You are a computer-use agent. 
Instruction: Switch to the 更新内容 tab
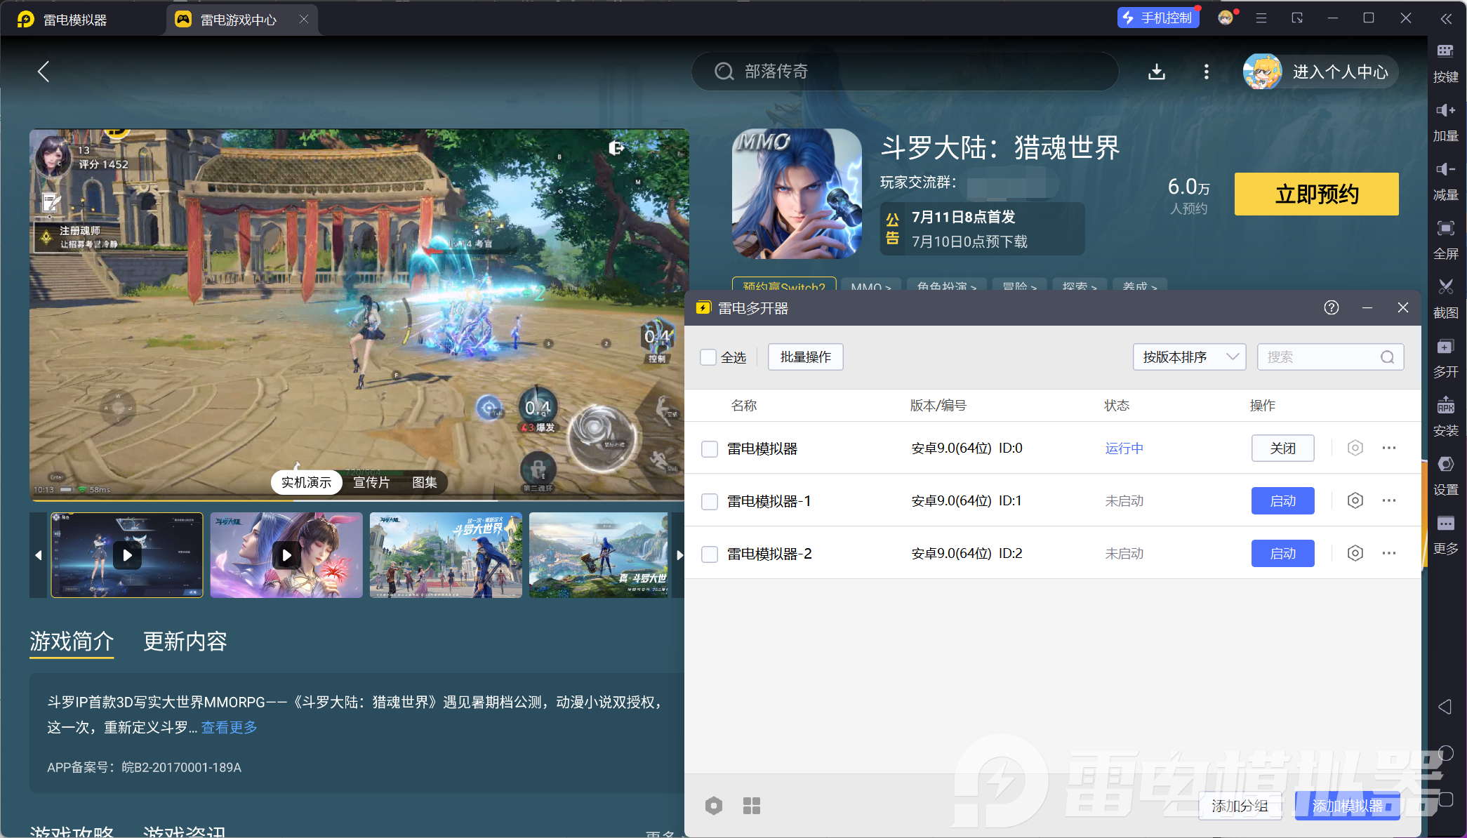[185, 641]
